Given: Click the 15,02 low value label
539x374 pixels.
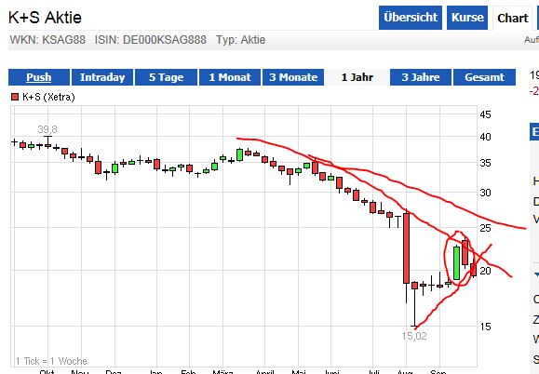Looking at the screenshot, I should [414, 336].
